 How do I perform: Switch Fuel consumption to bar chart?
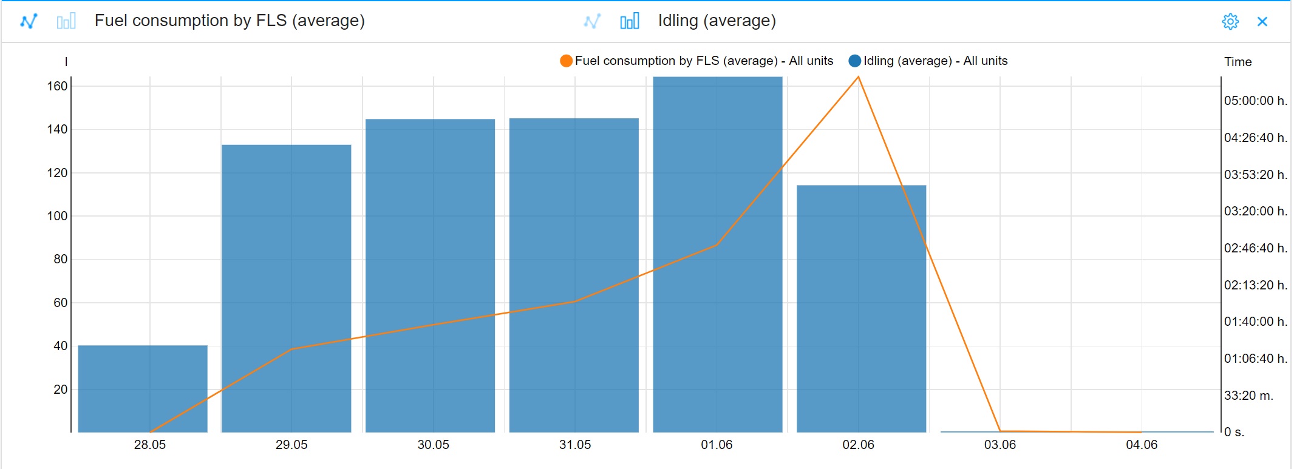[x=66, y=21]
